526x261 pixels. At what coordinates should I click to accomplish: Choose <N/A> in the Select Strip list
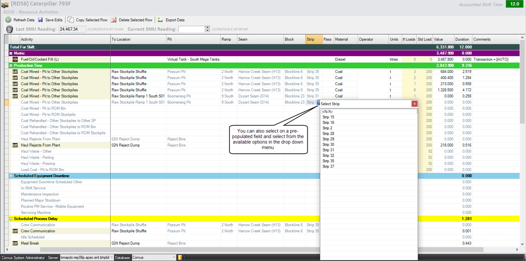(369, 112)
